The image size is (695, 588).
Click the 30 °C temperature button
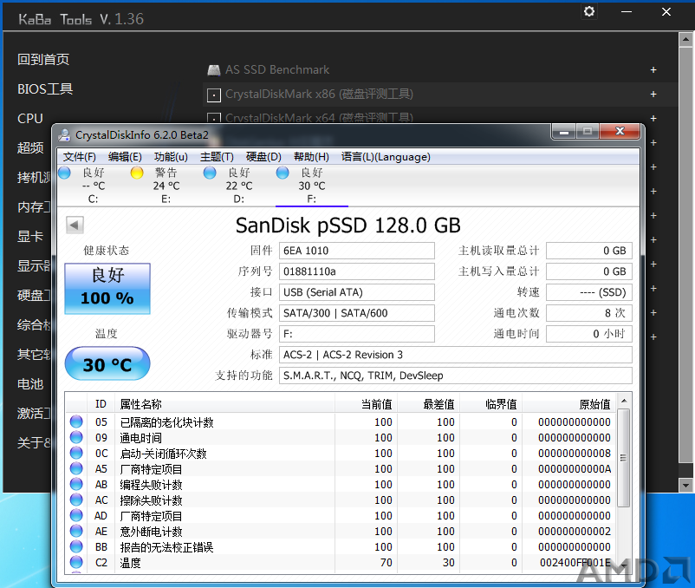tap(107, 364)
